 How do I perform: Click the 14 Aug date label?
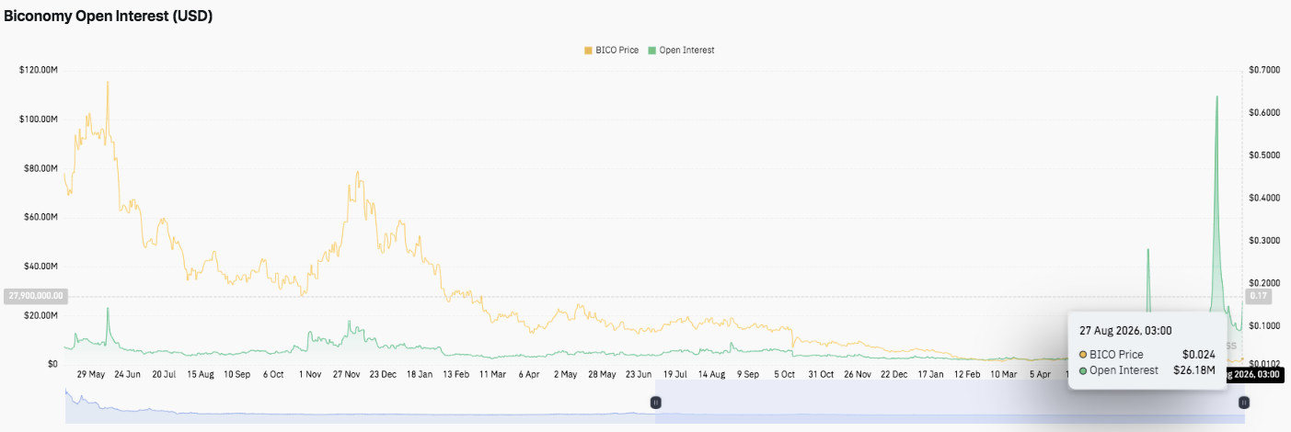click(711, 375)
